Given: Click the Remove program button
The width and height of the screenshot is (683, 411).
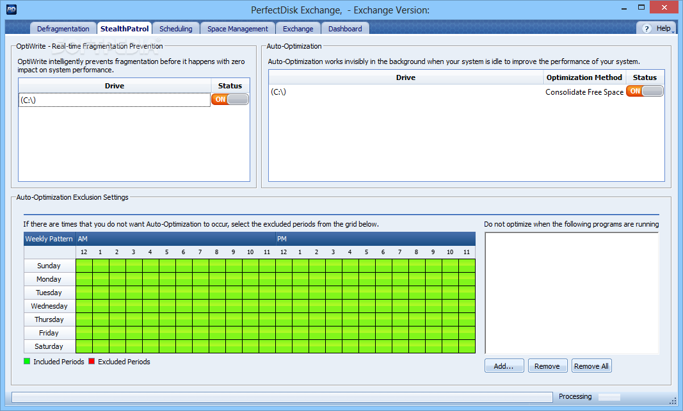Looking at the screenshot, I should pos(547,366).
